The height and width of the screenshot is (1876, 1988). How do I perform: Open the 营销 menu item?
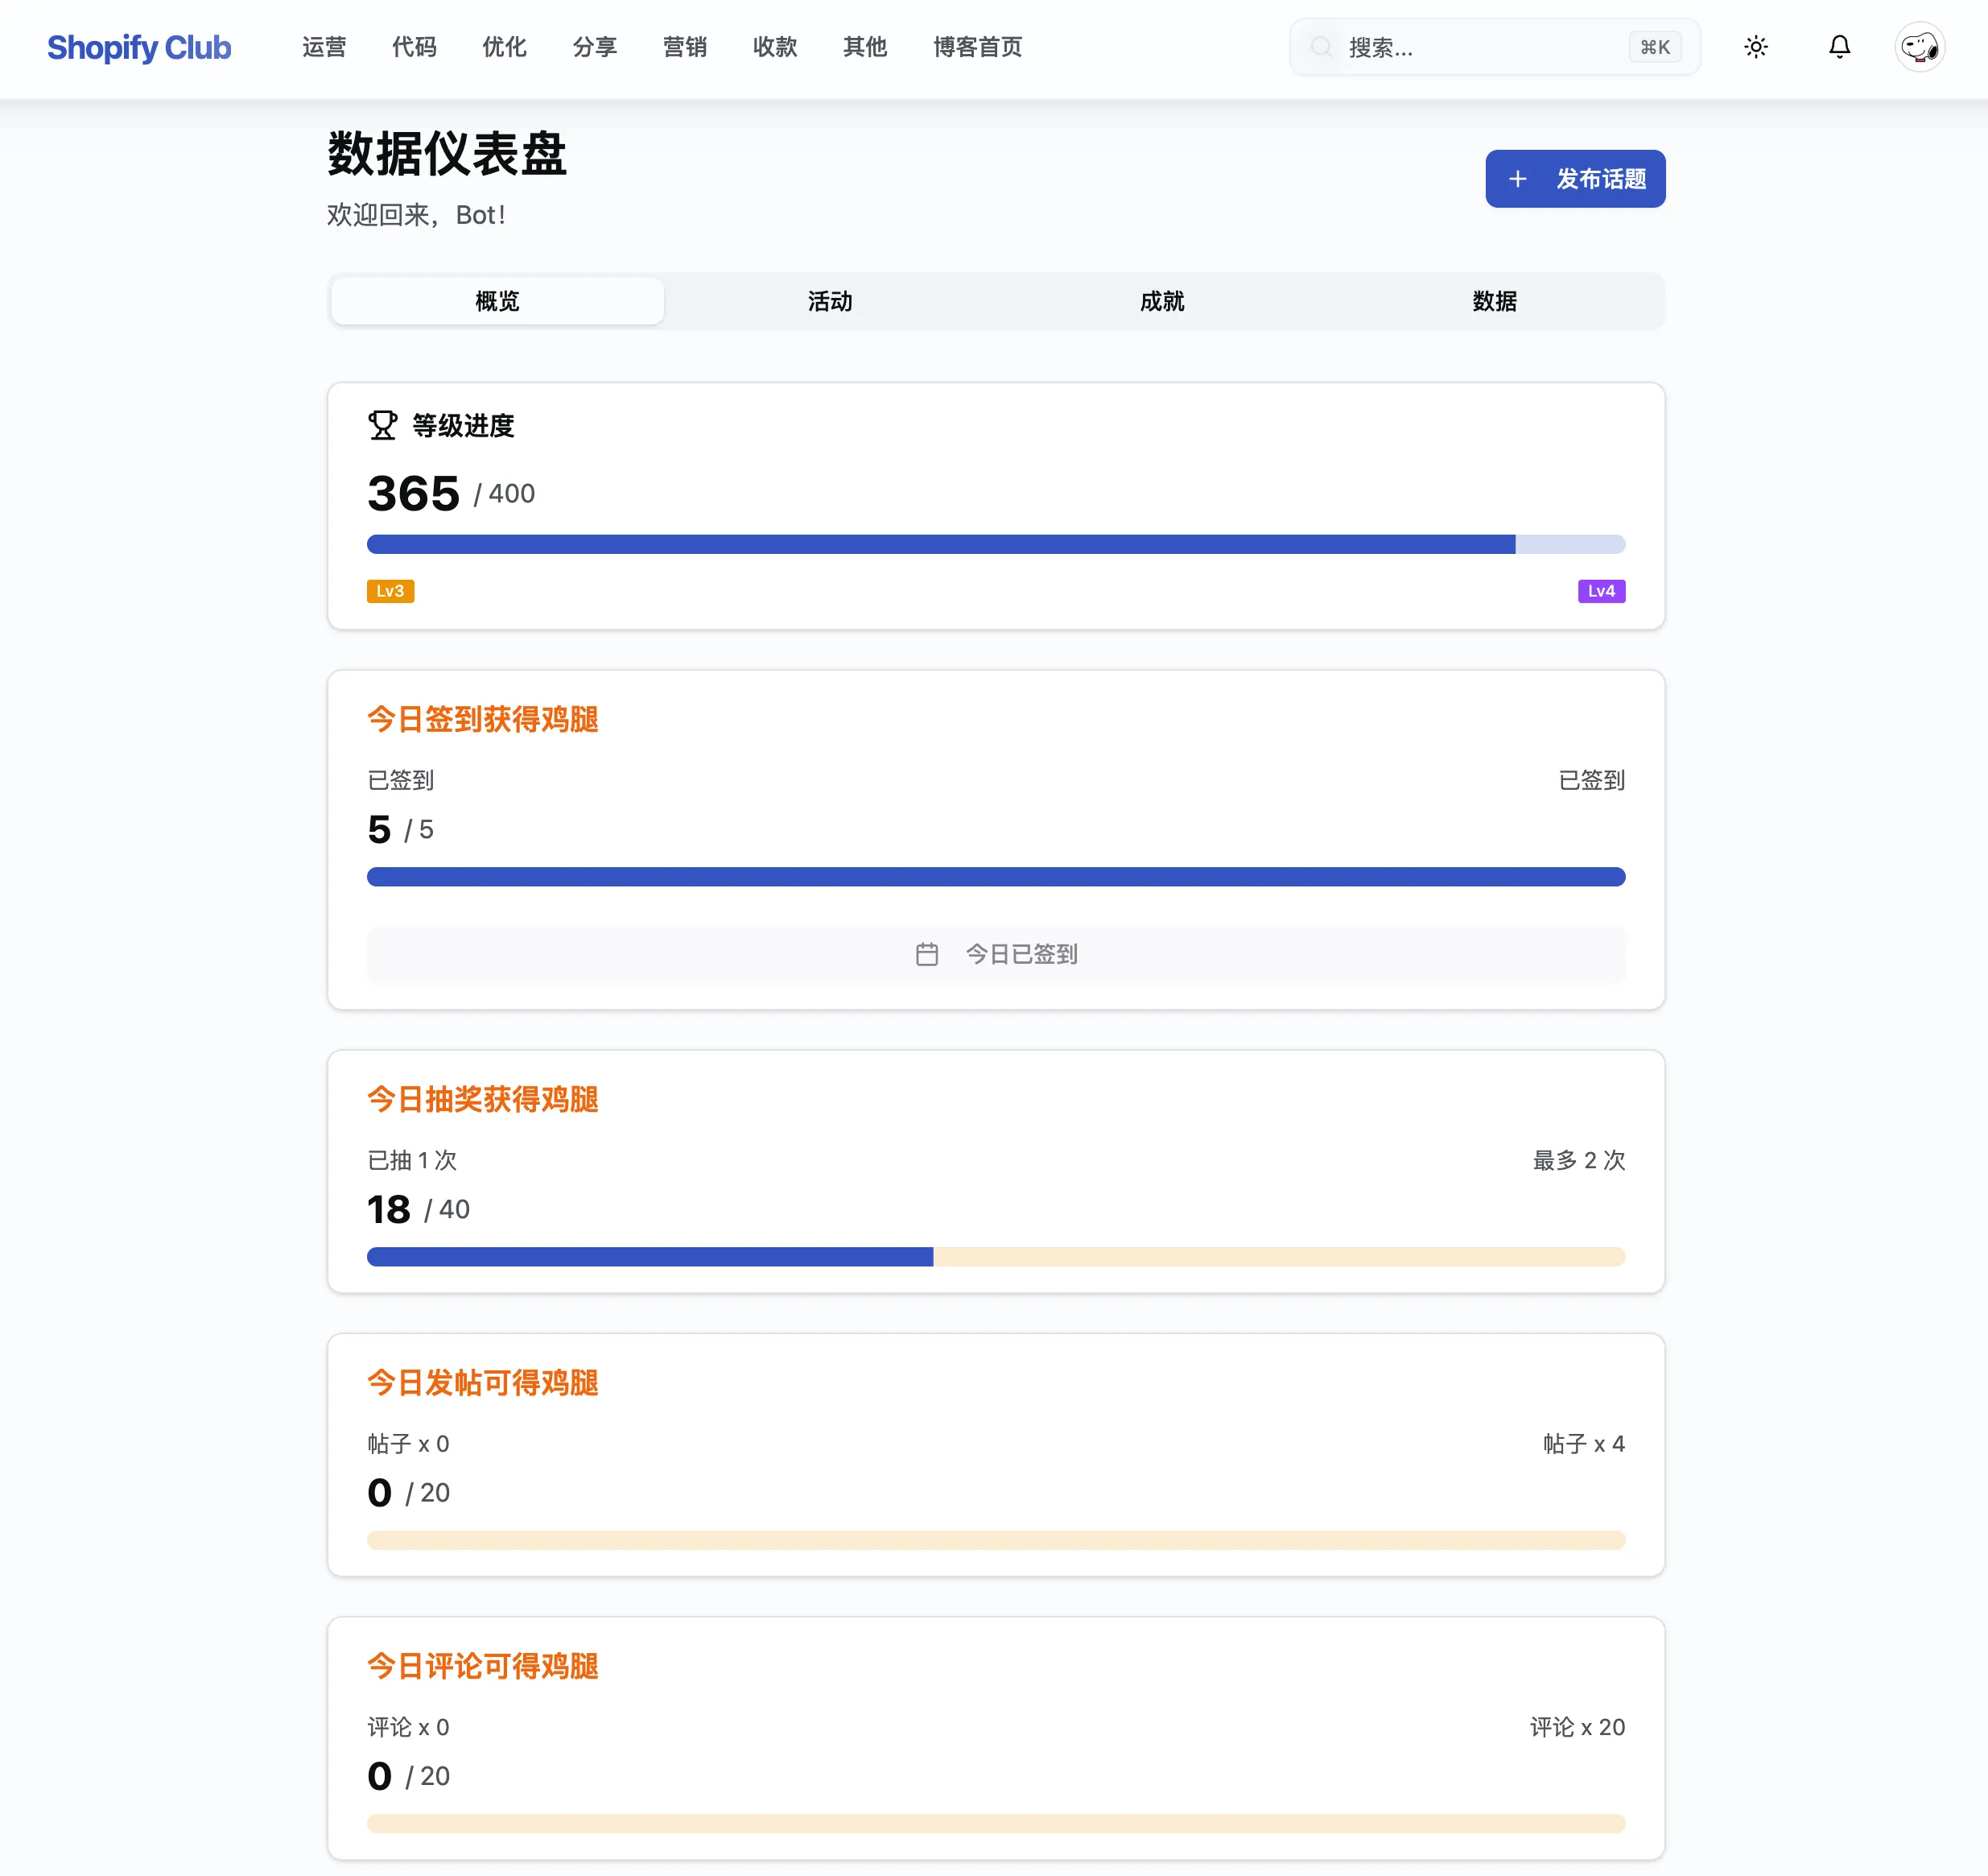(x=685, y=47)
